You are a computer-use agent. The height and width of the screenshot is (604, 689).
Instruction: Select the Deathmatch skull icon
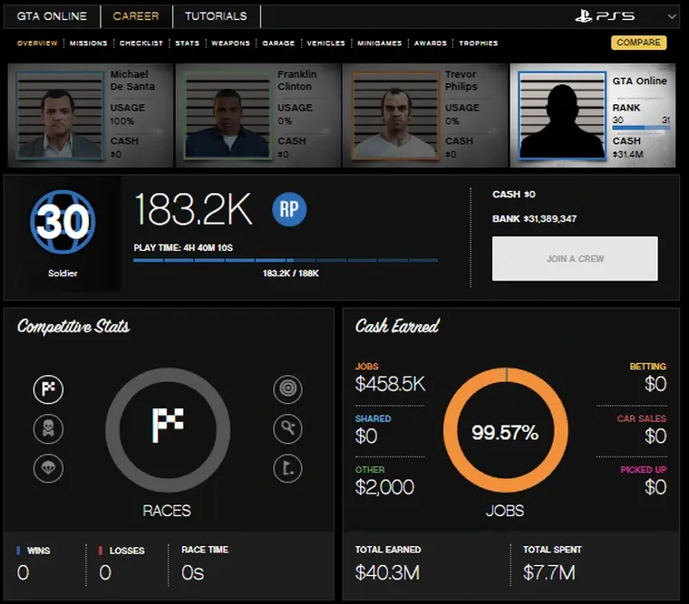tap(48, 428)
